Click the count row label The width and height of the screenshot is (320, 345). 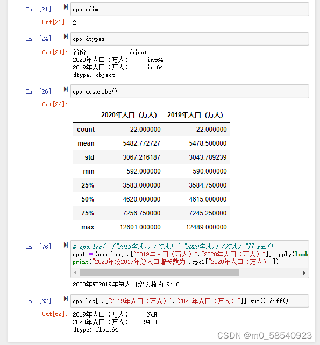[86, 130]
